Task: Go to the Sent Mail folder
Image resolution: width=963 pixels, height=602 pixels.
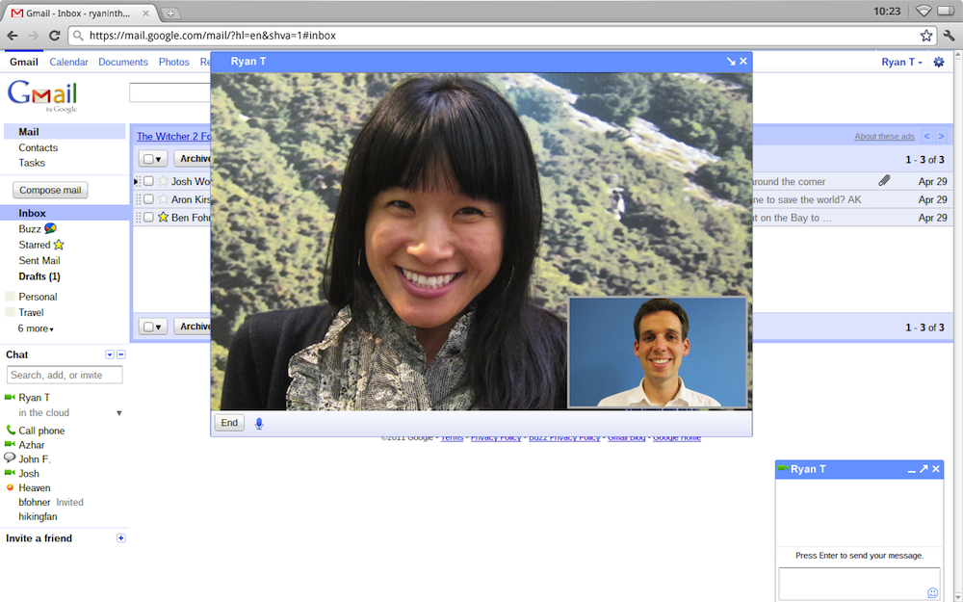Action: click(x=39, y=260)
